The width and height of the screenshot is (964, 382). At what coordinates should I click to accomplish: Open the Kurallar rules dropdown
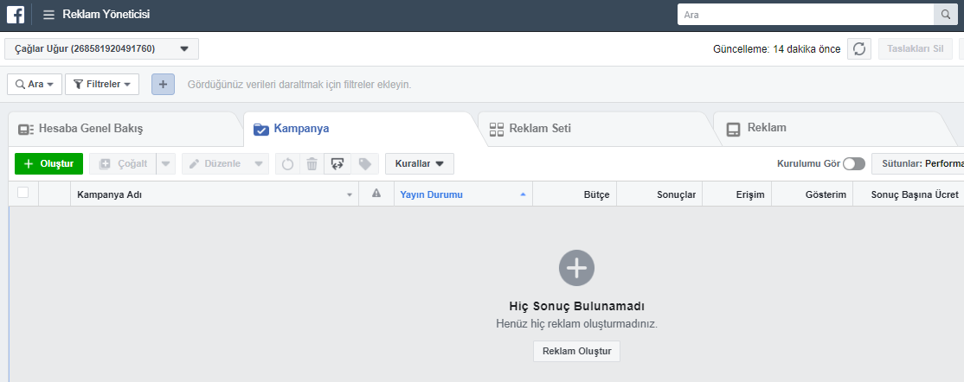coord(420,164)
